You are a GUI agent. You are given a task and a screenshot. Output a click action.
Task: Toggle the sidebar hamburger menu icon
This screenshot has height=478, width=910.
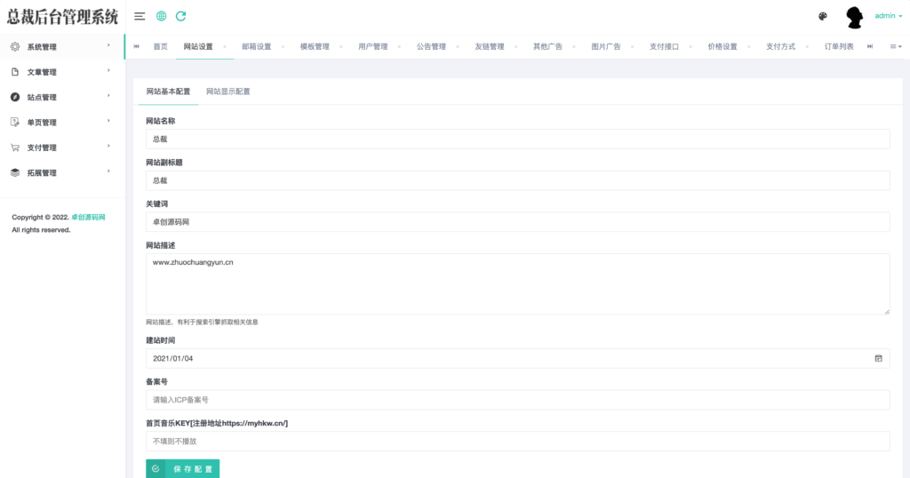coord(140,16)
